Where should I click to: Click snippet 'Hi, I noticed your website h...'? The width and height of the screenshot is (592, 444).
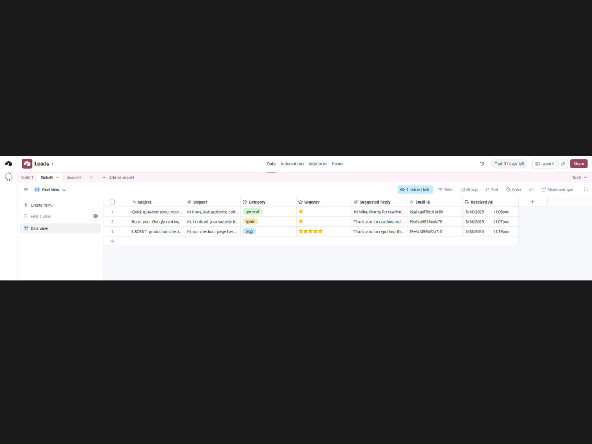point(213,221)
